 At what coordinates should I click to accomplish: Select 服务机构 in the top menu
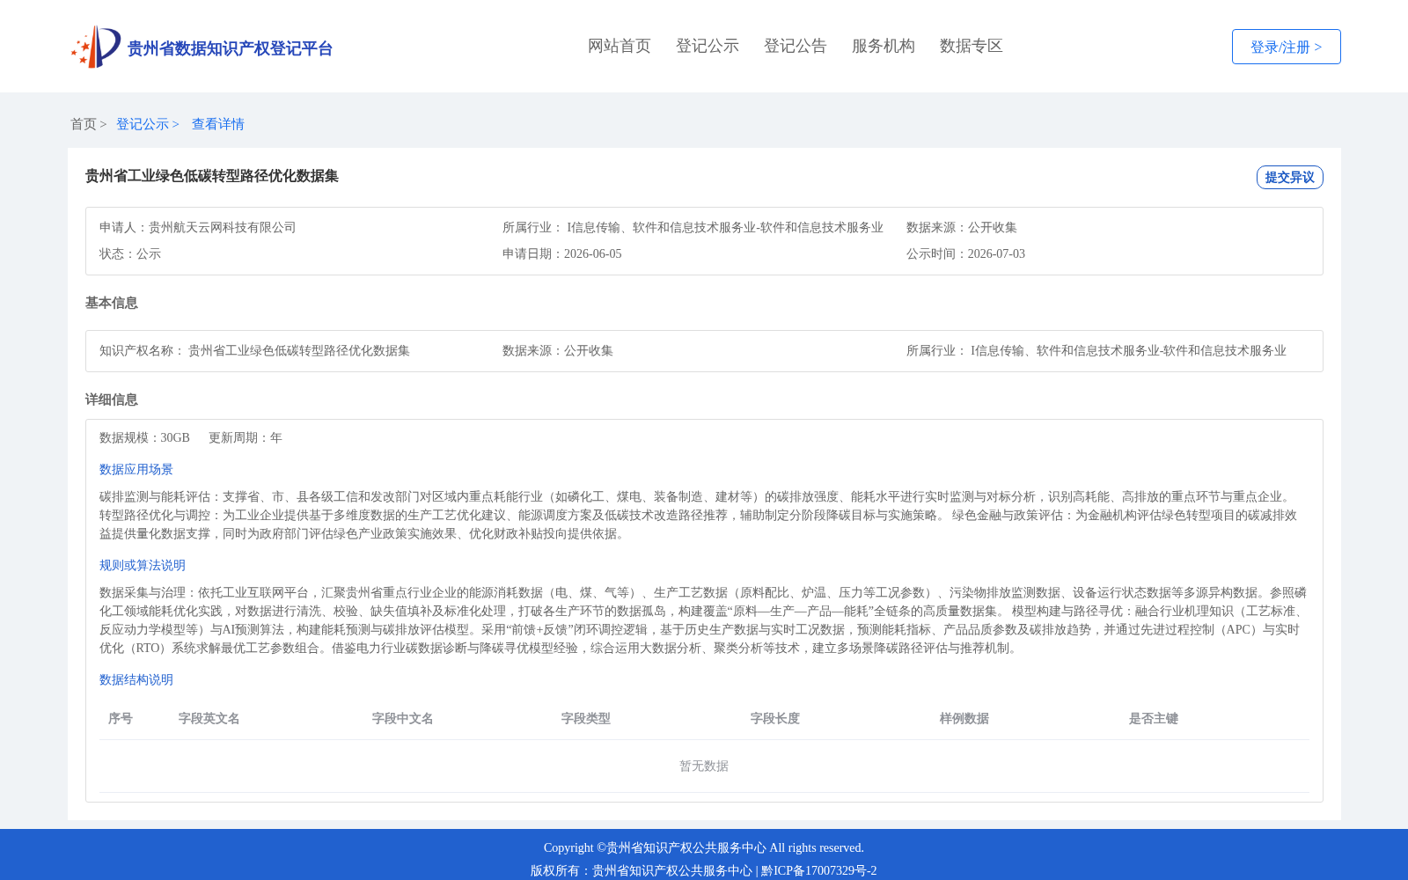pos(884,46)
